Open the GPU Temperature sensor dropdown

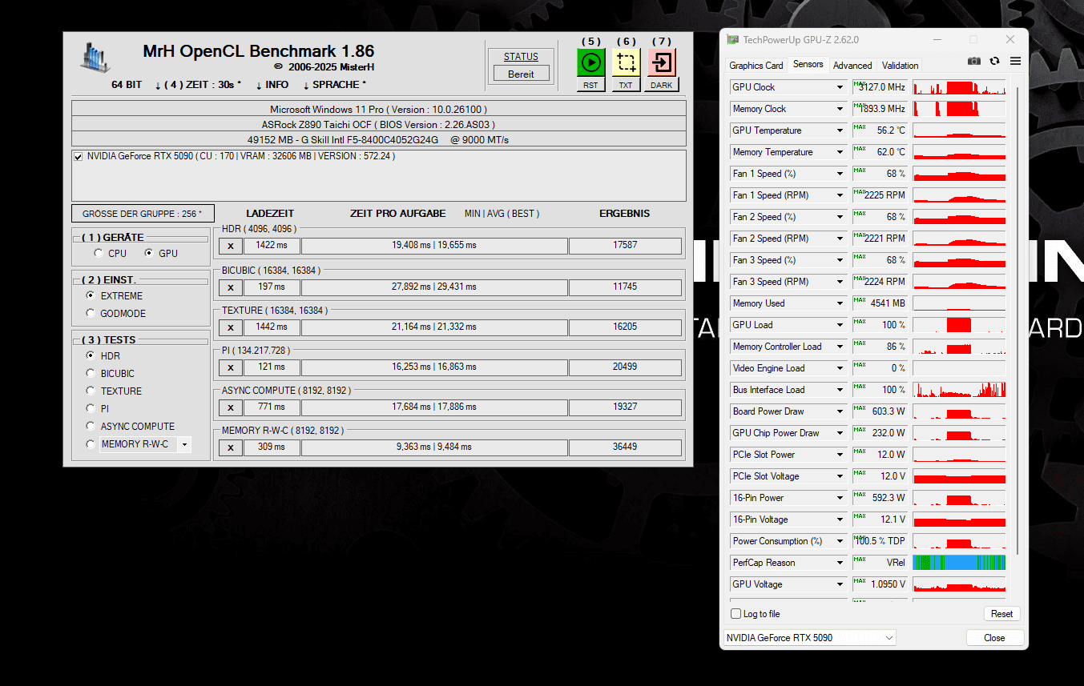pyautogui.click(x=840, y=130)
